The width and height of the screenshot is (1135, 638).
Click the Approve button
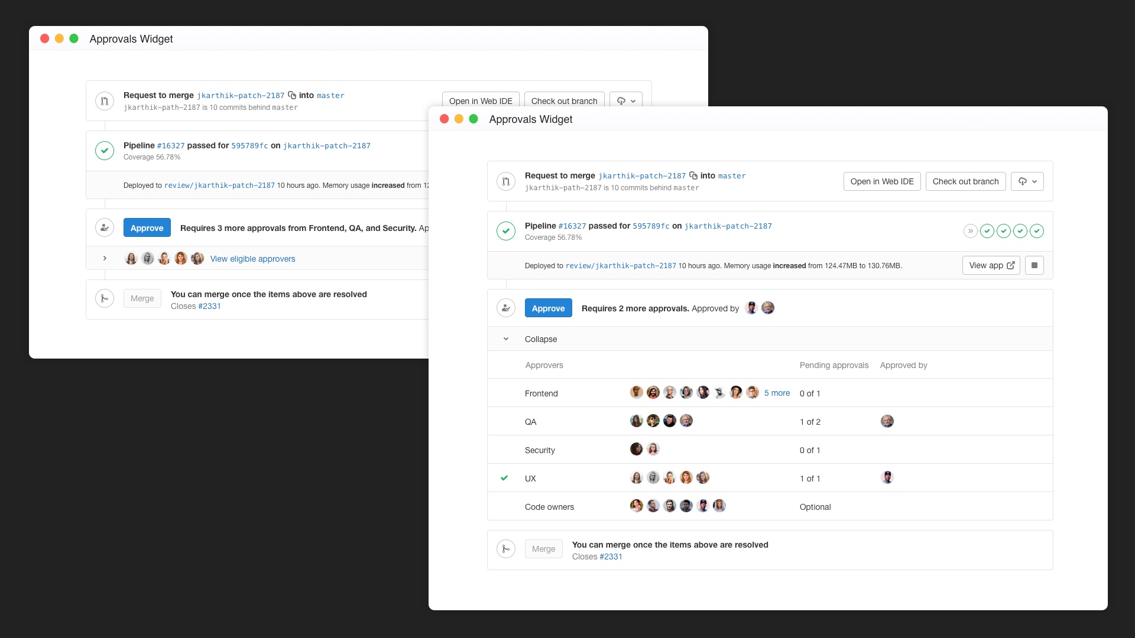548,308
